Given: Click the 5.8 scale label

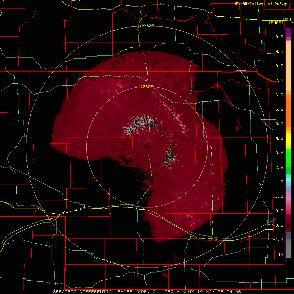Looking at the screenshot, I should tap(279, 109).
